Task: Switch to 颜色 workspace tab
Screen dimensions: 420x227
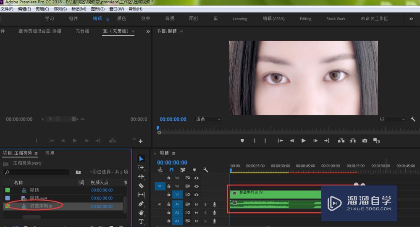Action: 122,18
